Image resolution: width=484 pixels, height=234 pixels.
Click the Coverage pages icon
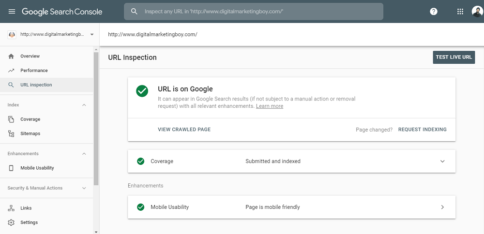click(x=11, y=119)
